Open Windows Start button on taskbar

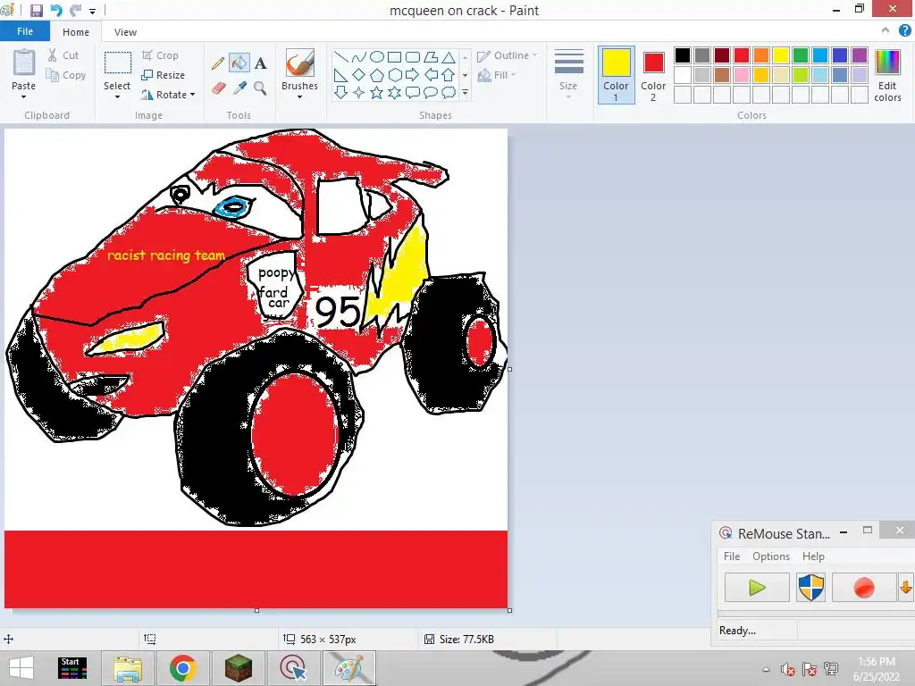point(21,668)
